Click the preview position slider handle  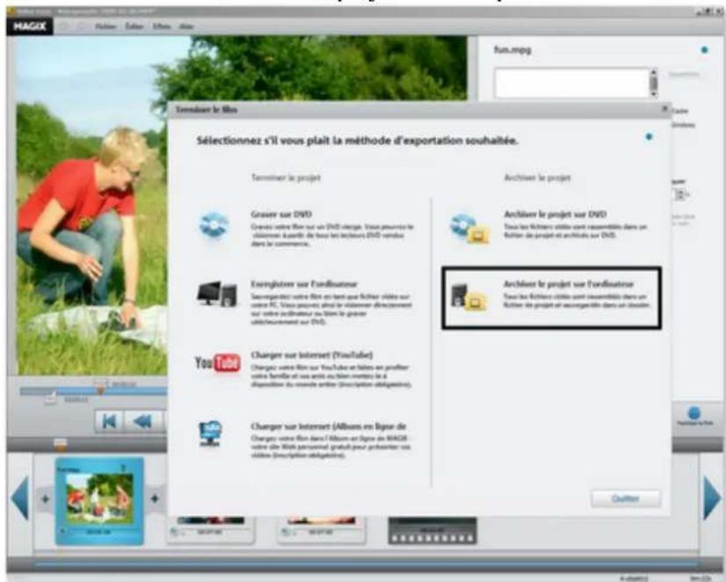pyautogui.click(x=100, y=388)
